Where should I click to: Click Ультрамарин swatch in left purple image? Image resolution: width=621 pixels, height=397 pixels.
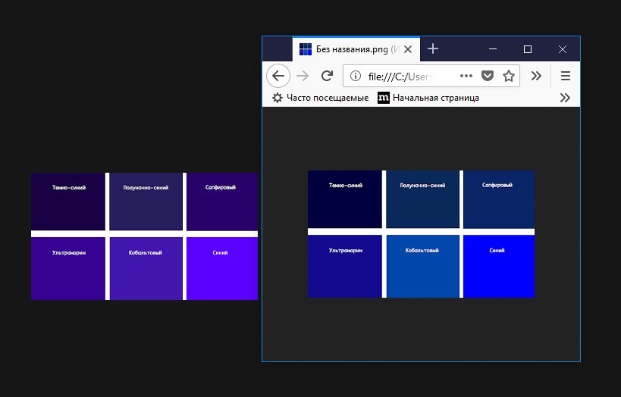pyautogui.click(x=68, y=268)
